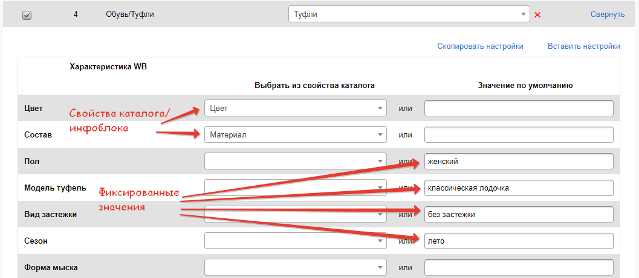The height and width of the screenshot is (278, 639).
Task: Click the Свернуть link
Action: point(607,14)
